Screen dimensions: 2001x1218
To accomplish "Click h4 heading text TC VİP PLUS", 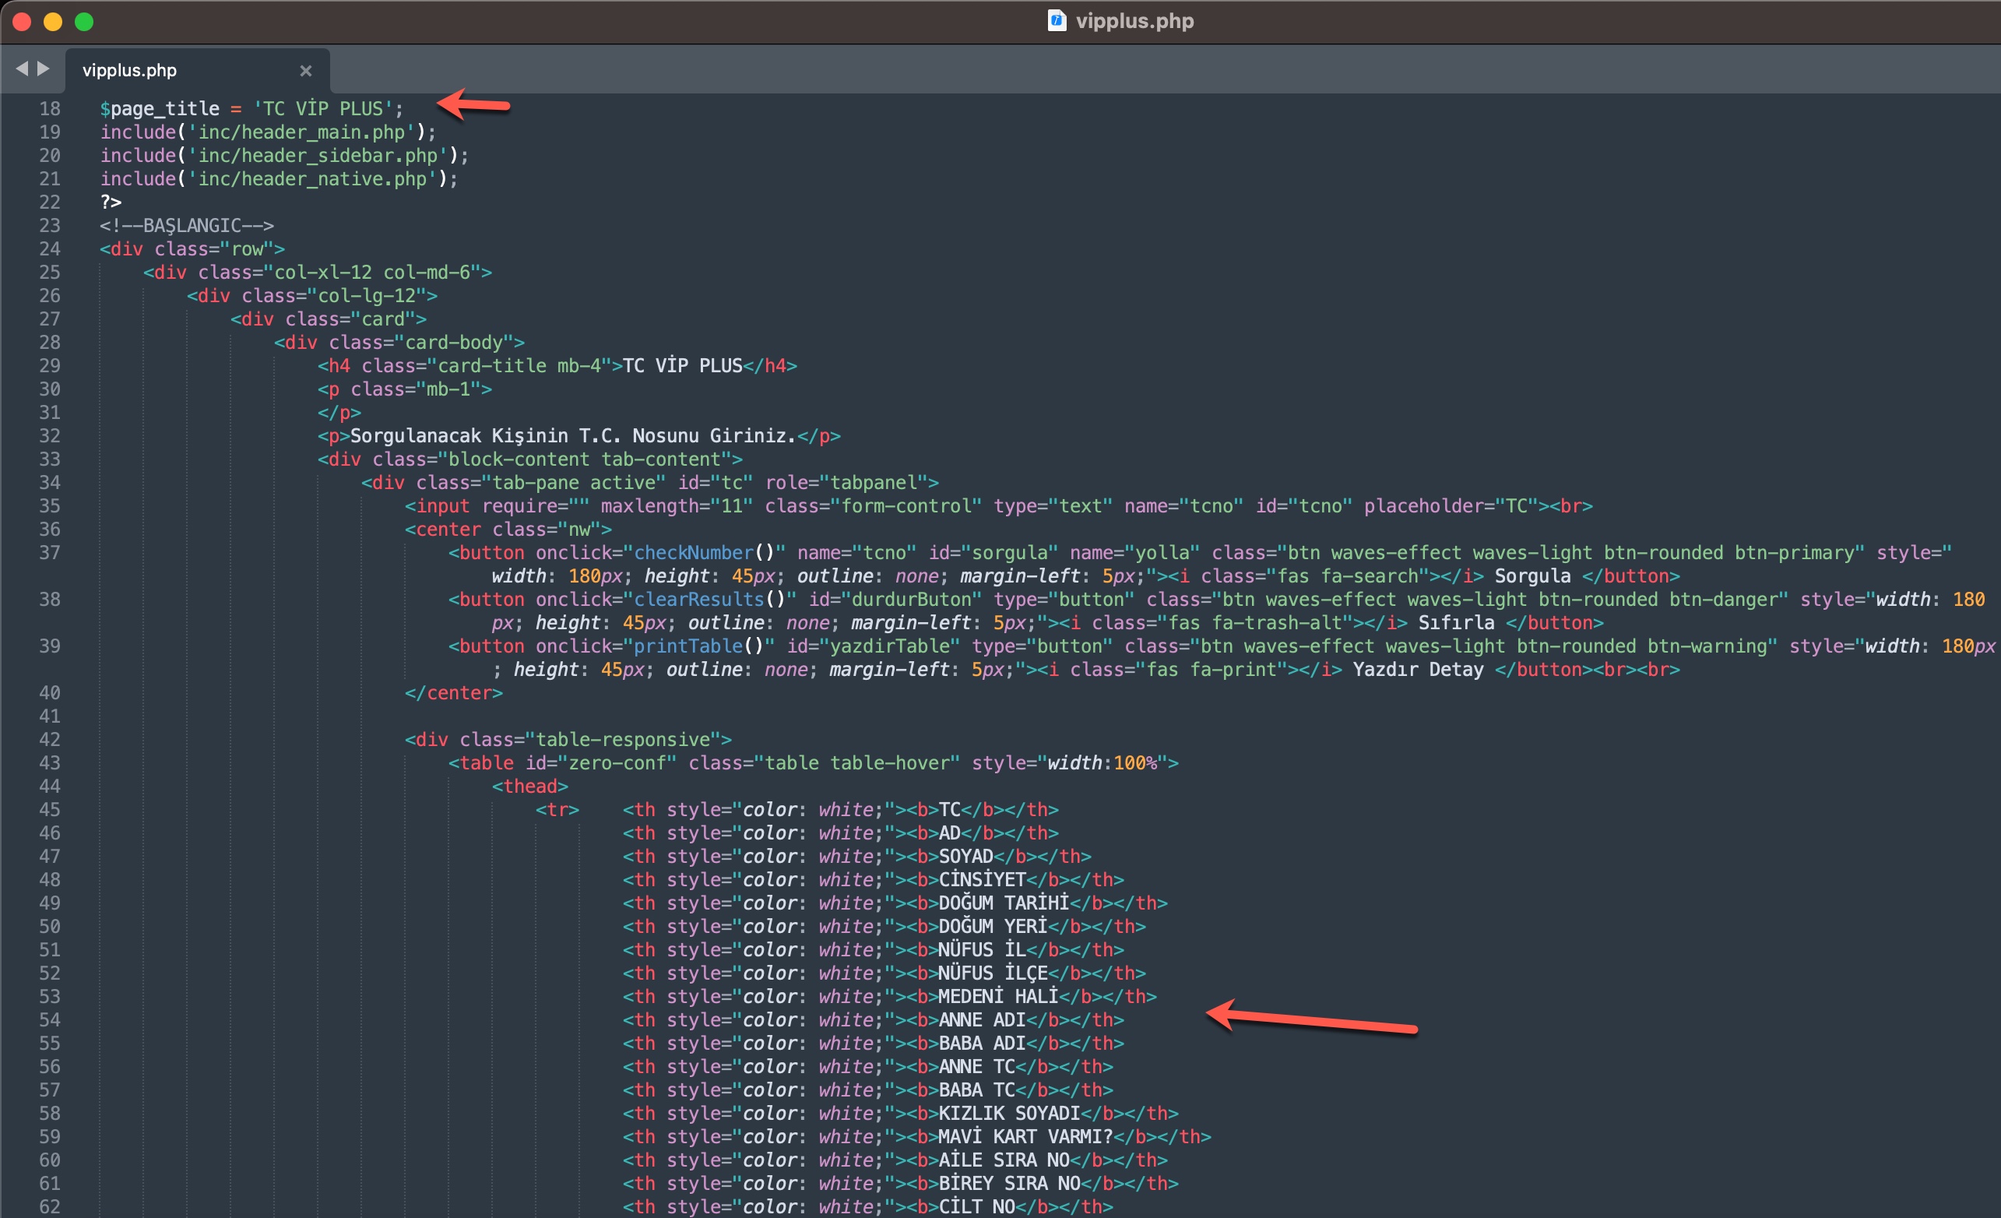I will click(682, 367).
